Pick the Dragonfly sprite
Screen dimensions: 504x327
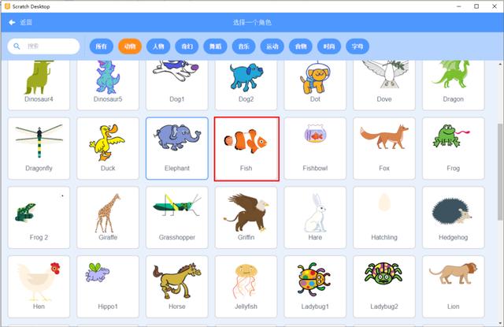click(39, 148)
